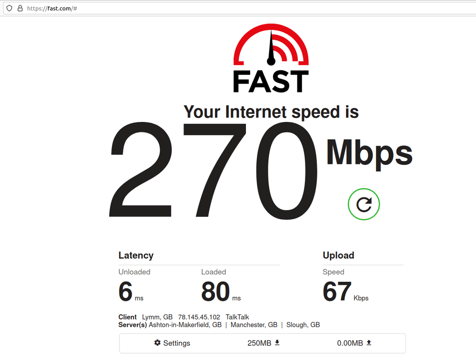Click the 80 ms loaded latency value

pyautogui.click(x=221, y=292)
